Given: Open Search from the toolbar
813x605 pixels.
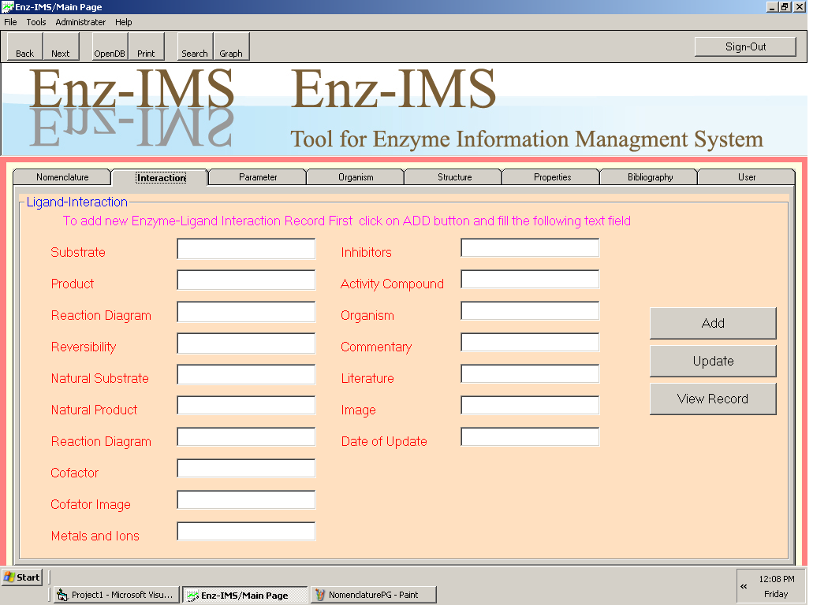Looking at the screenshot, I should click(195, 46).
